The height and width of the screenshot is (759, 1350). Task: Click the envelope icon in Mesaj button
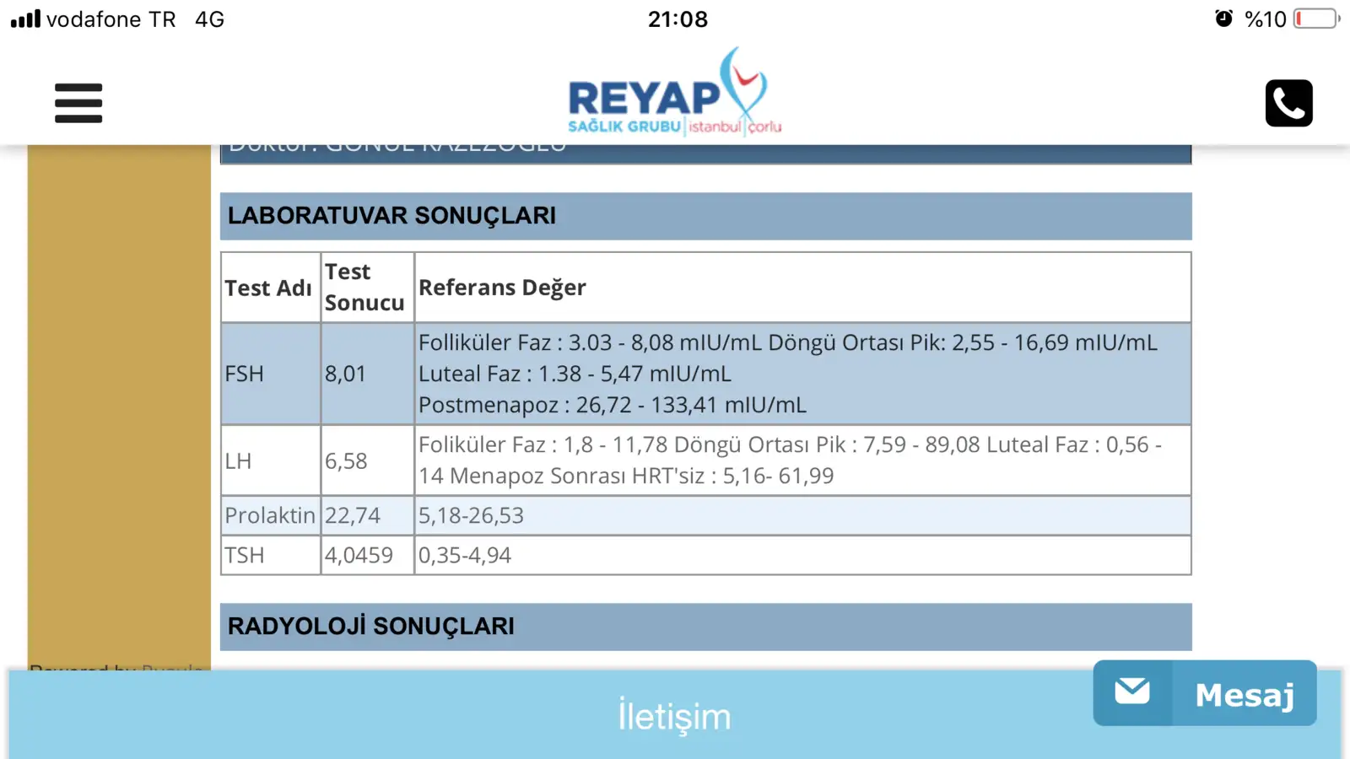pos(1131,692)
